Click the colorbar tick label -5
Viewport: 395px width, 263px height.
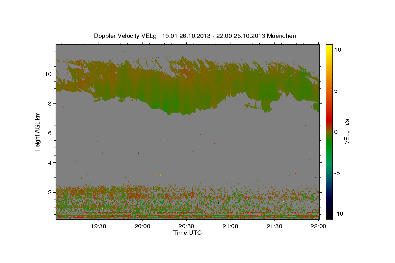pos(337,173)
